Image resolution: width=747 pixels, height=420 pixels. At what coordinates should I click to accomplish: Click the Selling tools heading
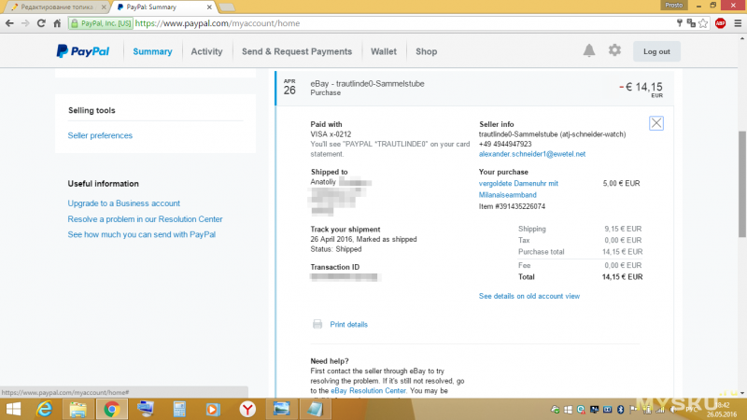pos(92,110)
